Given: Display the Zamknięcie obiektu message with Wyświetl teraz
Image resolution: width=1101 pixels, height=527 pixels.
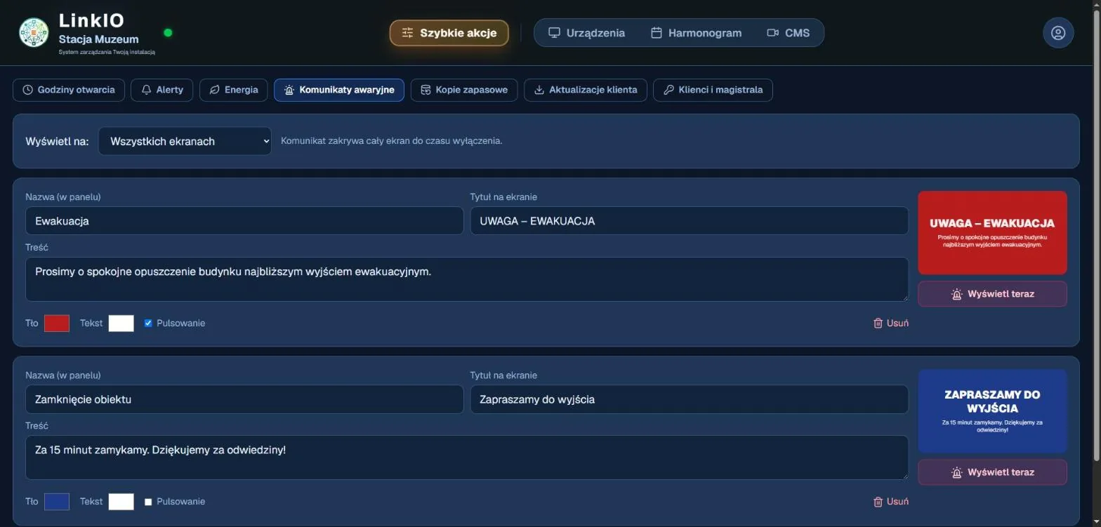Looking at the screenshot, I should [992, 472].
